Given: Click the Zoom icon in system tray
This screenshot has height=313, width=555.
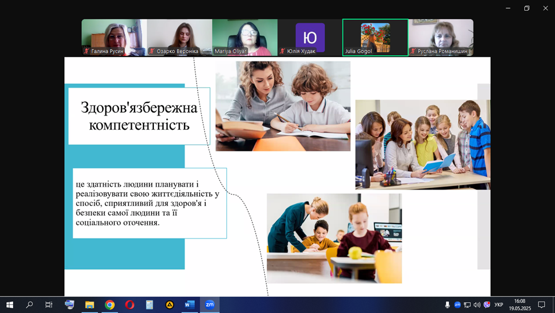Looking at the screenshot, I should click(x=457, y=305).
